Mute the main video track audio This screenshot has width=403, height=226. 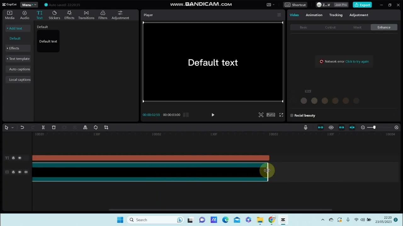[x=26, y=172]
